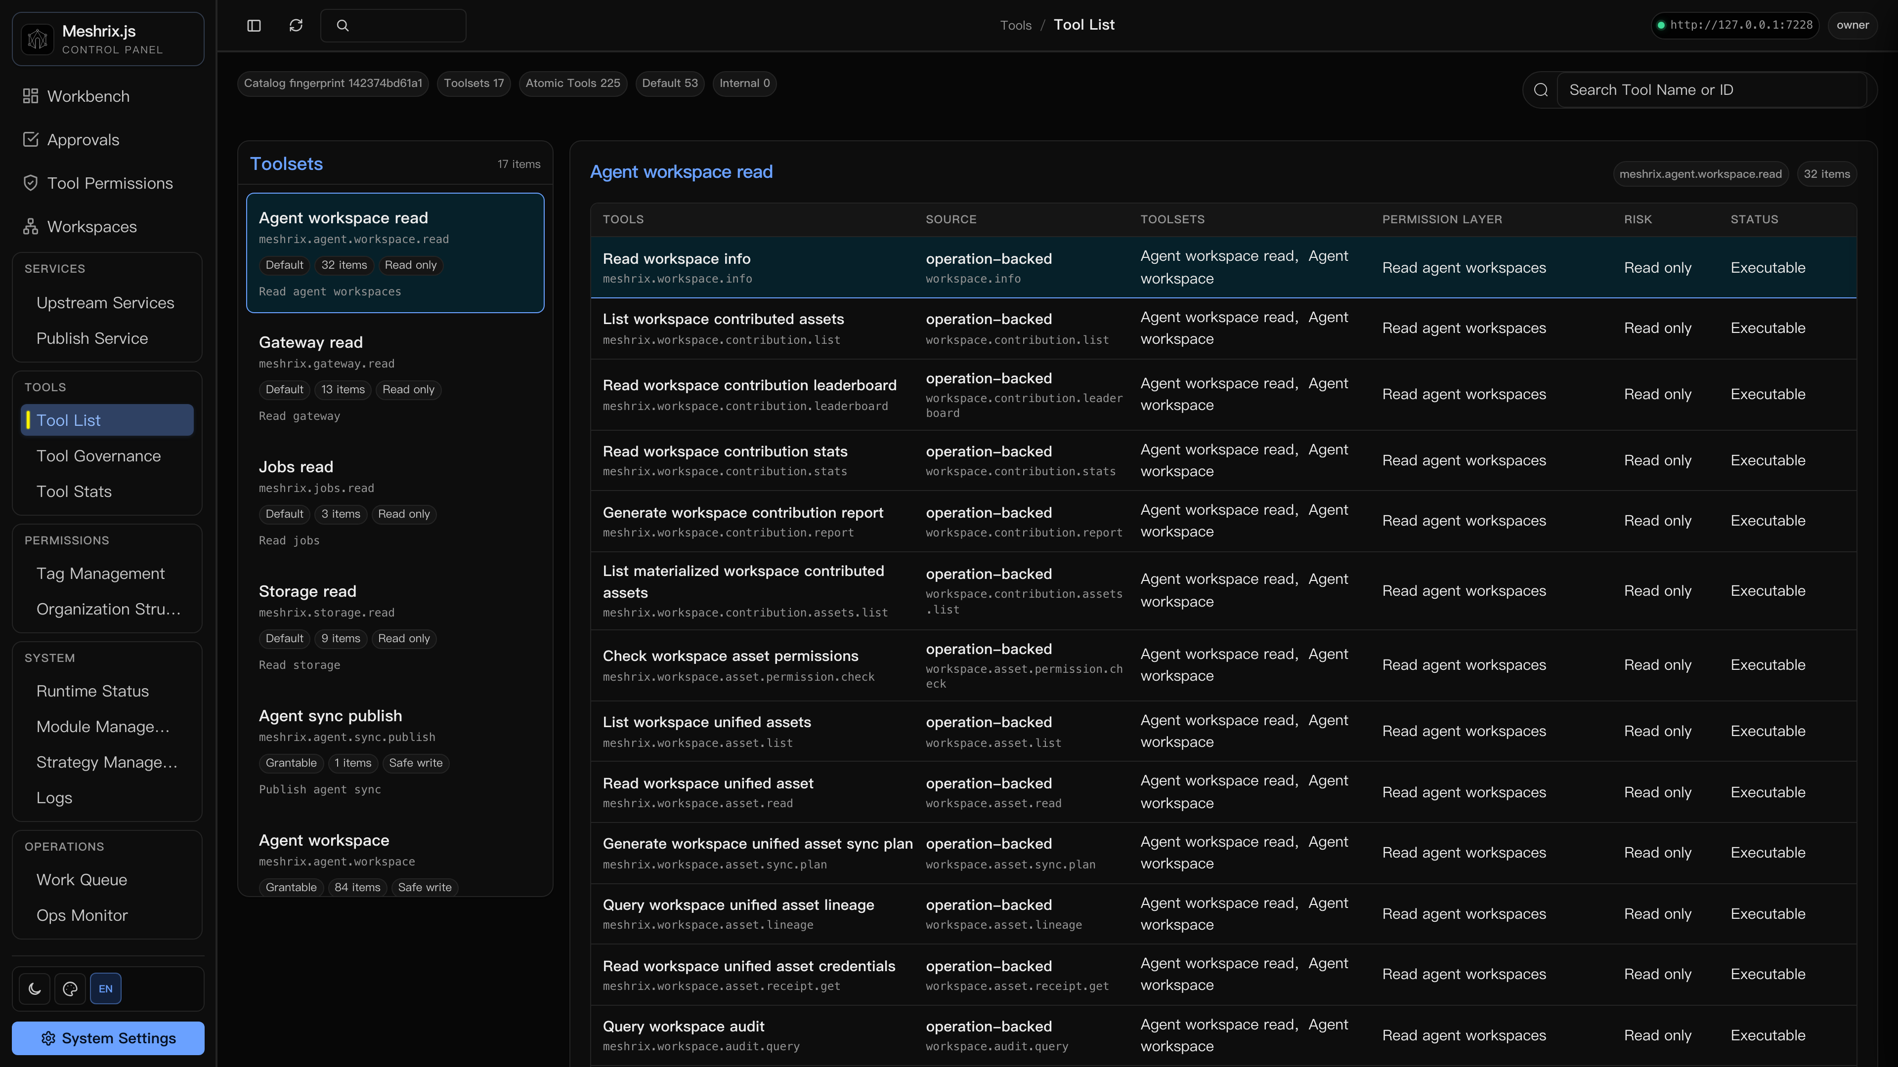This screenshot has width=1898, height=1067.
Task: Click the magnifier icon in the top search box
Action: [x=343, y=26]
